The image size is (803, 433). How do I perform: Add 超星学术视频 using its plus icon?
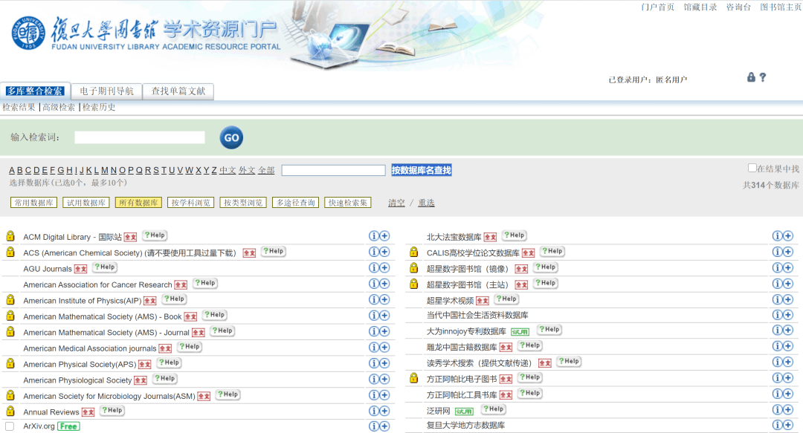pyautogui.click(x=788, y=299)
